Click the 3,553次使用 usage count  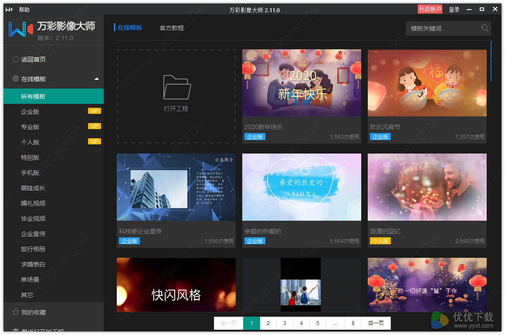click(x=344, y=137)
